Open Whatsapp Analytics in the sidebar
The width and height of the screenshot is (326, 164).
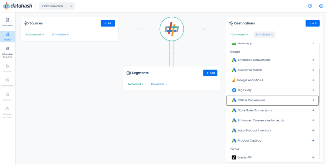(x=7, y=52)
